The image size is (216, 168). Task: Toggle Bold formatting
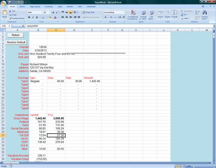click(x=29, y=17)
